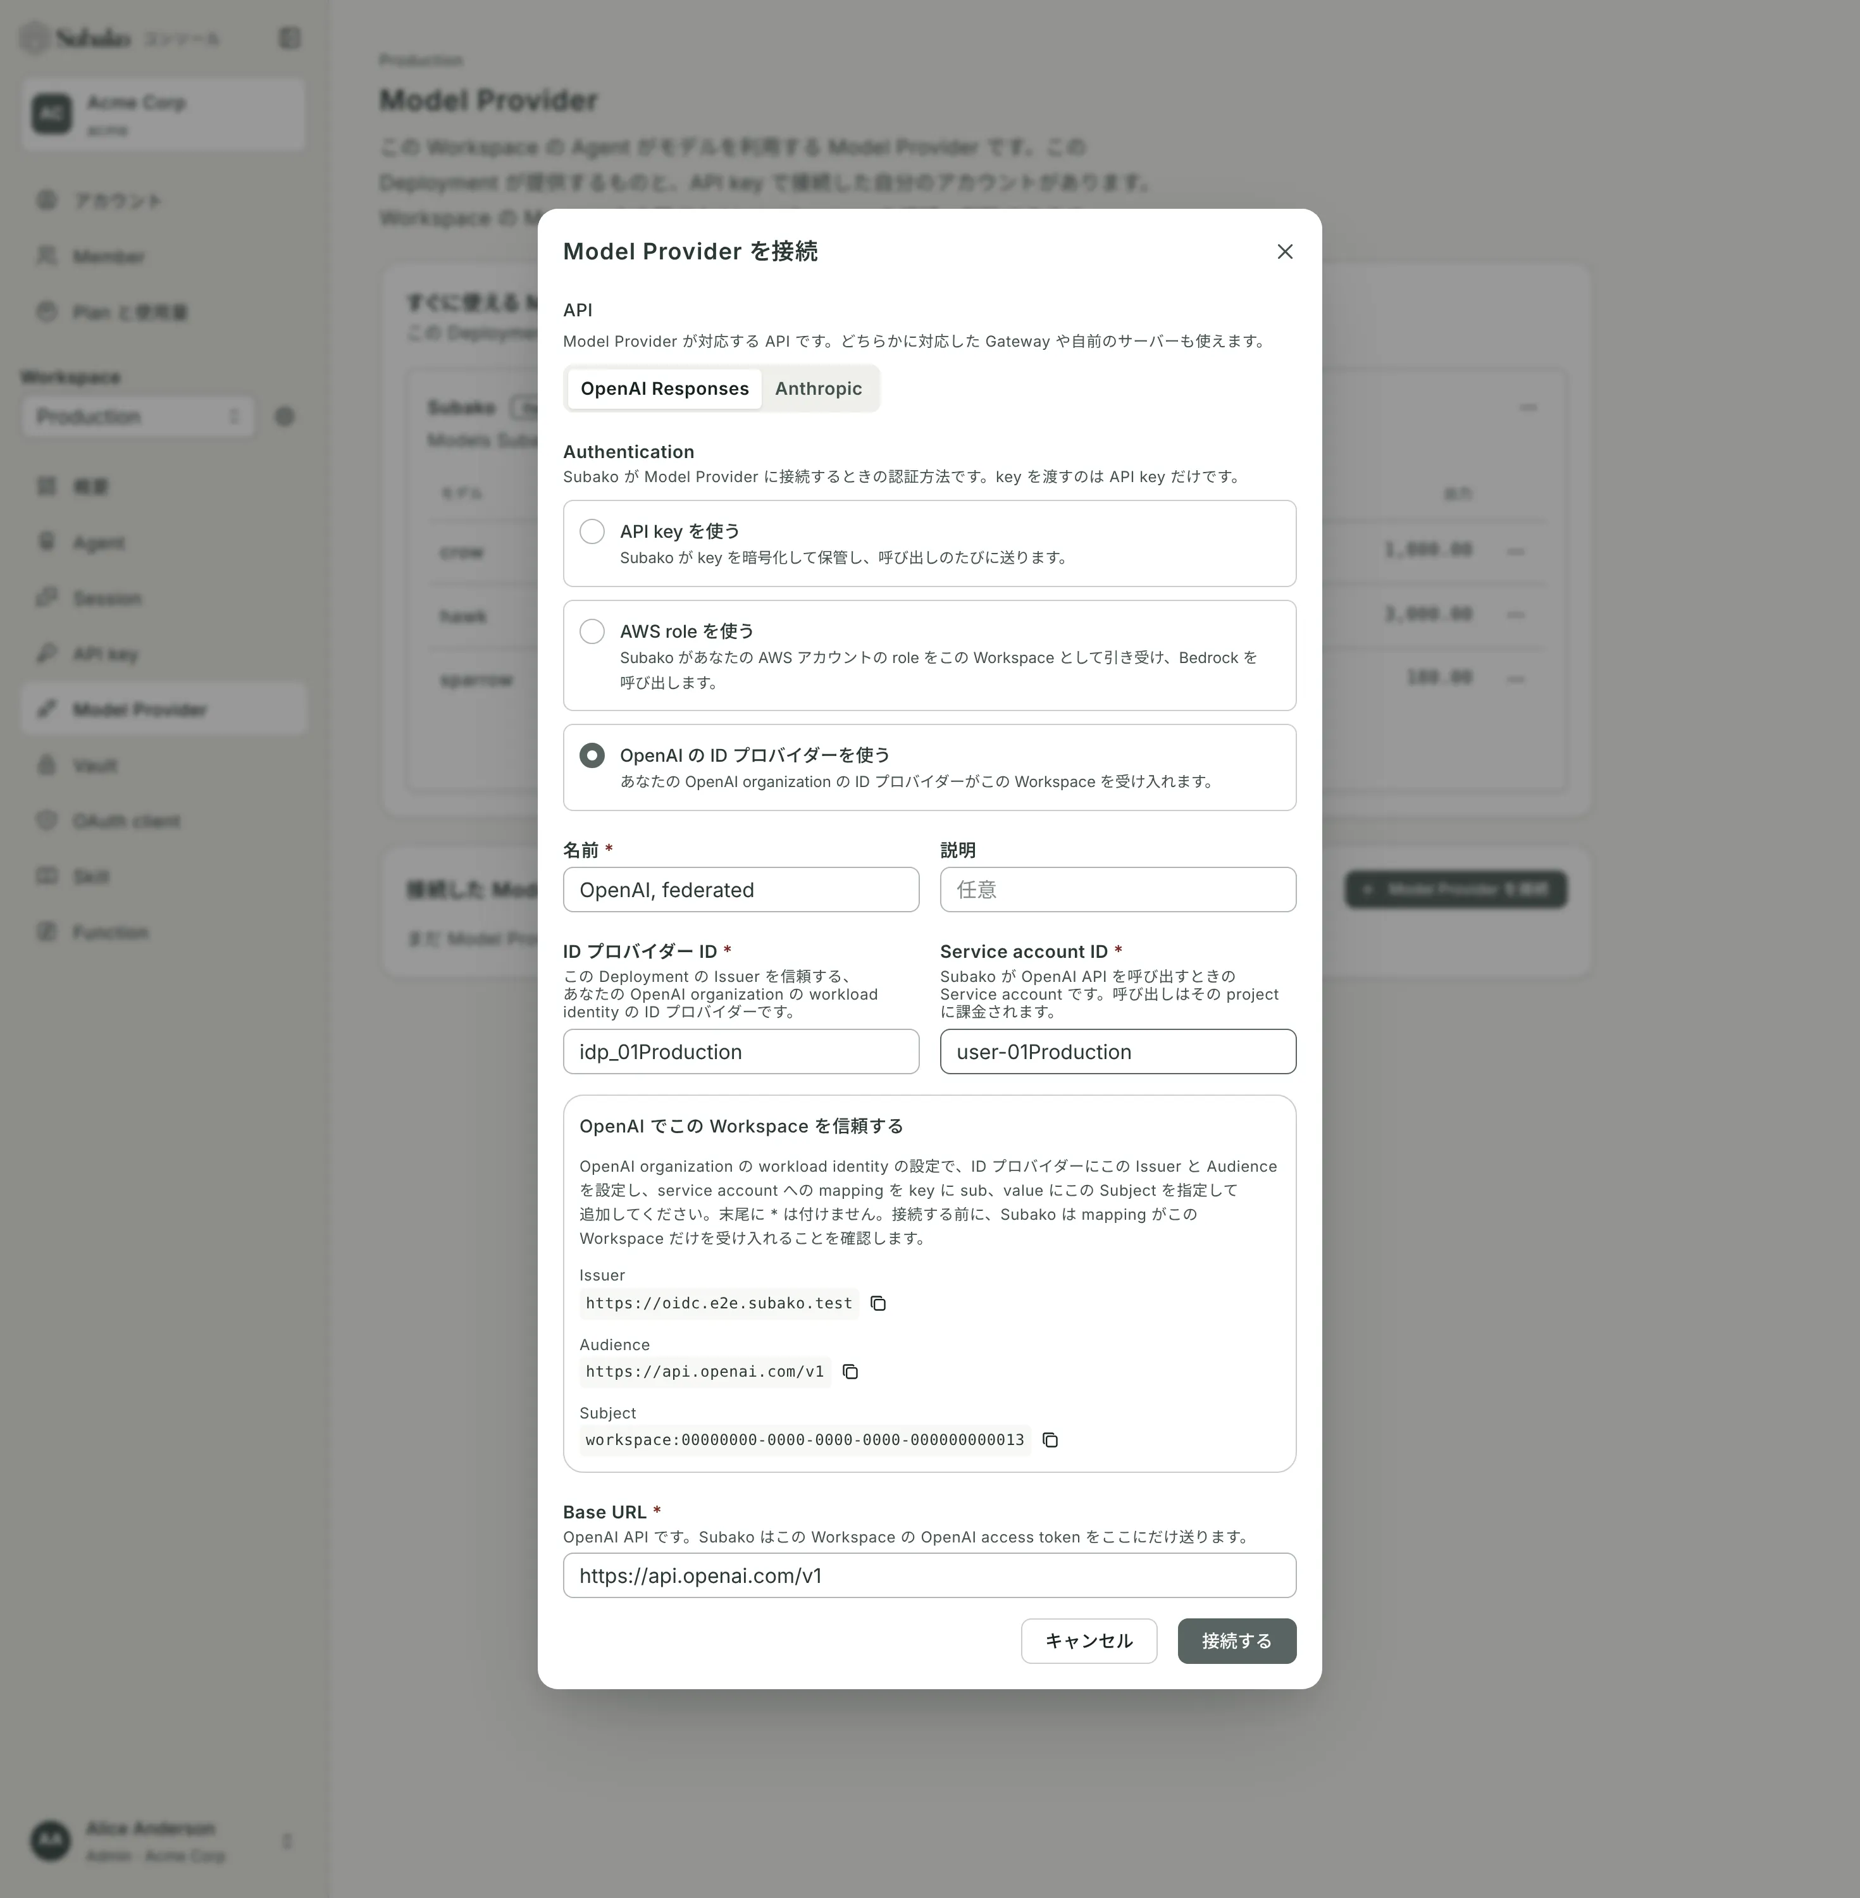The image size is (1860, 1898).
Task: Copy the Subject workspace identifier
Action: (x=1050, y=1440)
